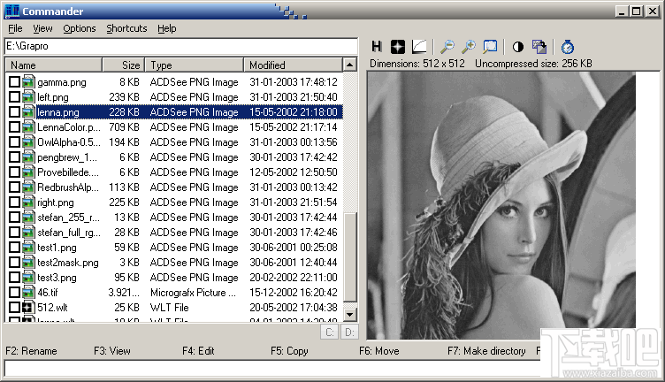Screen dimensions: 665x382
Task: Open the gamma curve tool
Action: [420, 46]
